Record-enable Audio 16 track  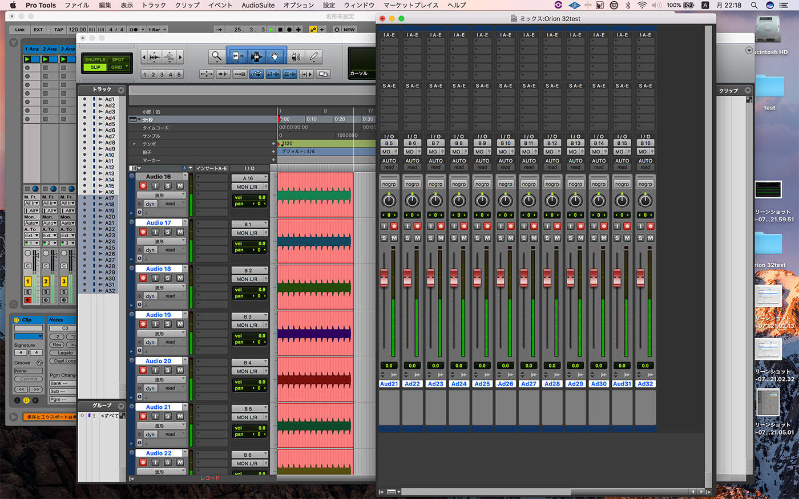[x=143, y=186]
